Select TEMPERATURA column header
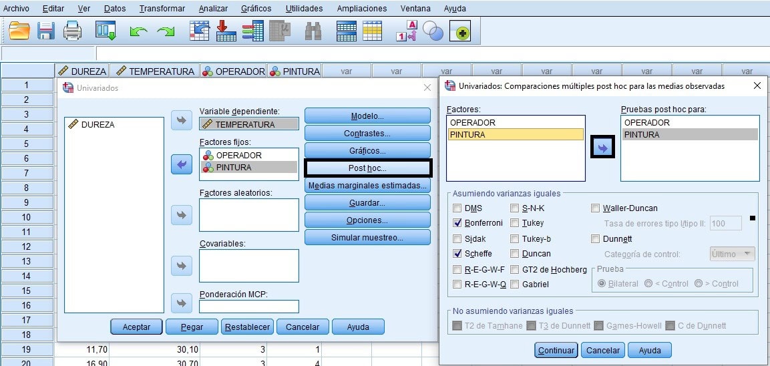This screenshot has width=770, height=366. pos(155,71)
